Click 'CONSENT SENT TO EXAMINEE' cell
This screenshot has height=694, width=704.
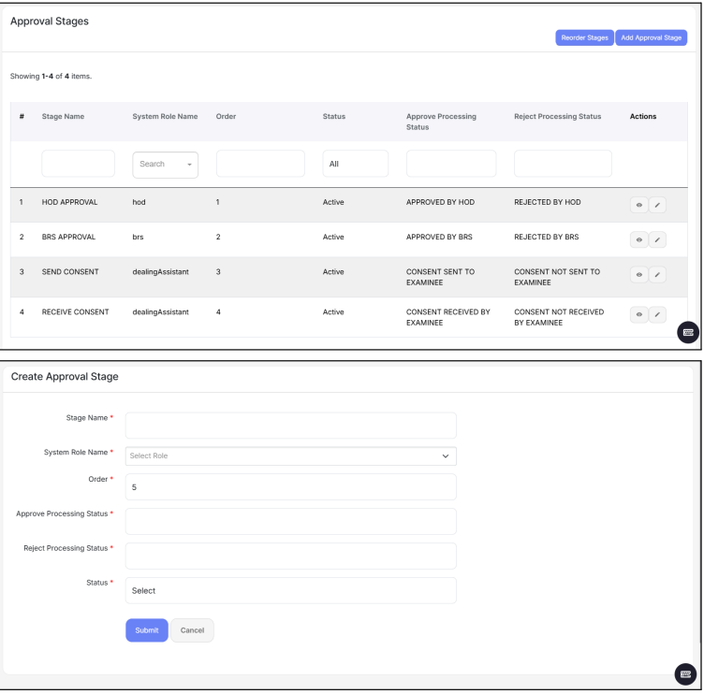[440, 277]
